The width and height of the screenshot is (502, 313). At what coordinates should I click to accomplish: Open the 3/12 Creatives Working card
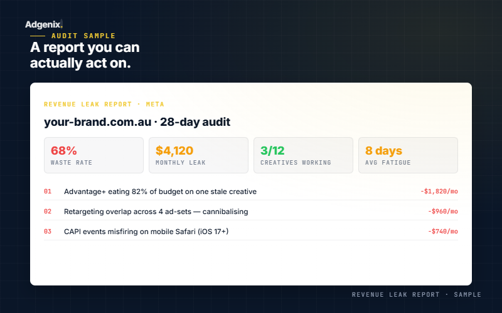tap(303, 155)
